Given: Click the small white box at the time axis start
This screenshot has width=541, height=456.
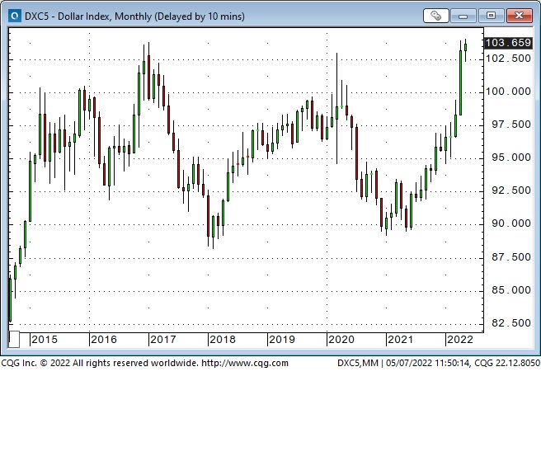Looking at the screenshot, I should 14,340.
